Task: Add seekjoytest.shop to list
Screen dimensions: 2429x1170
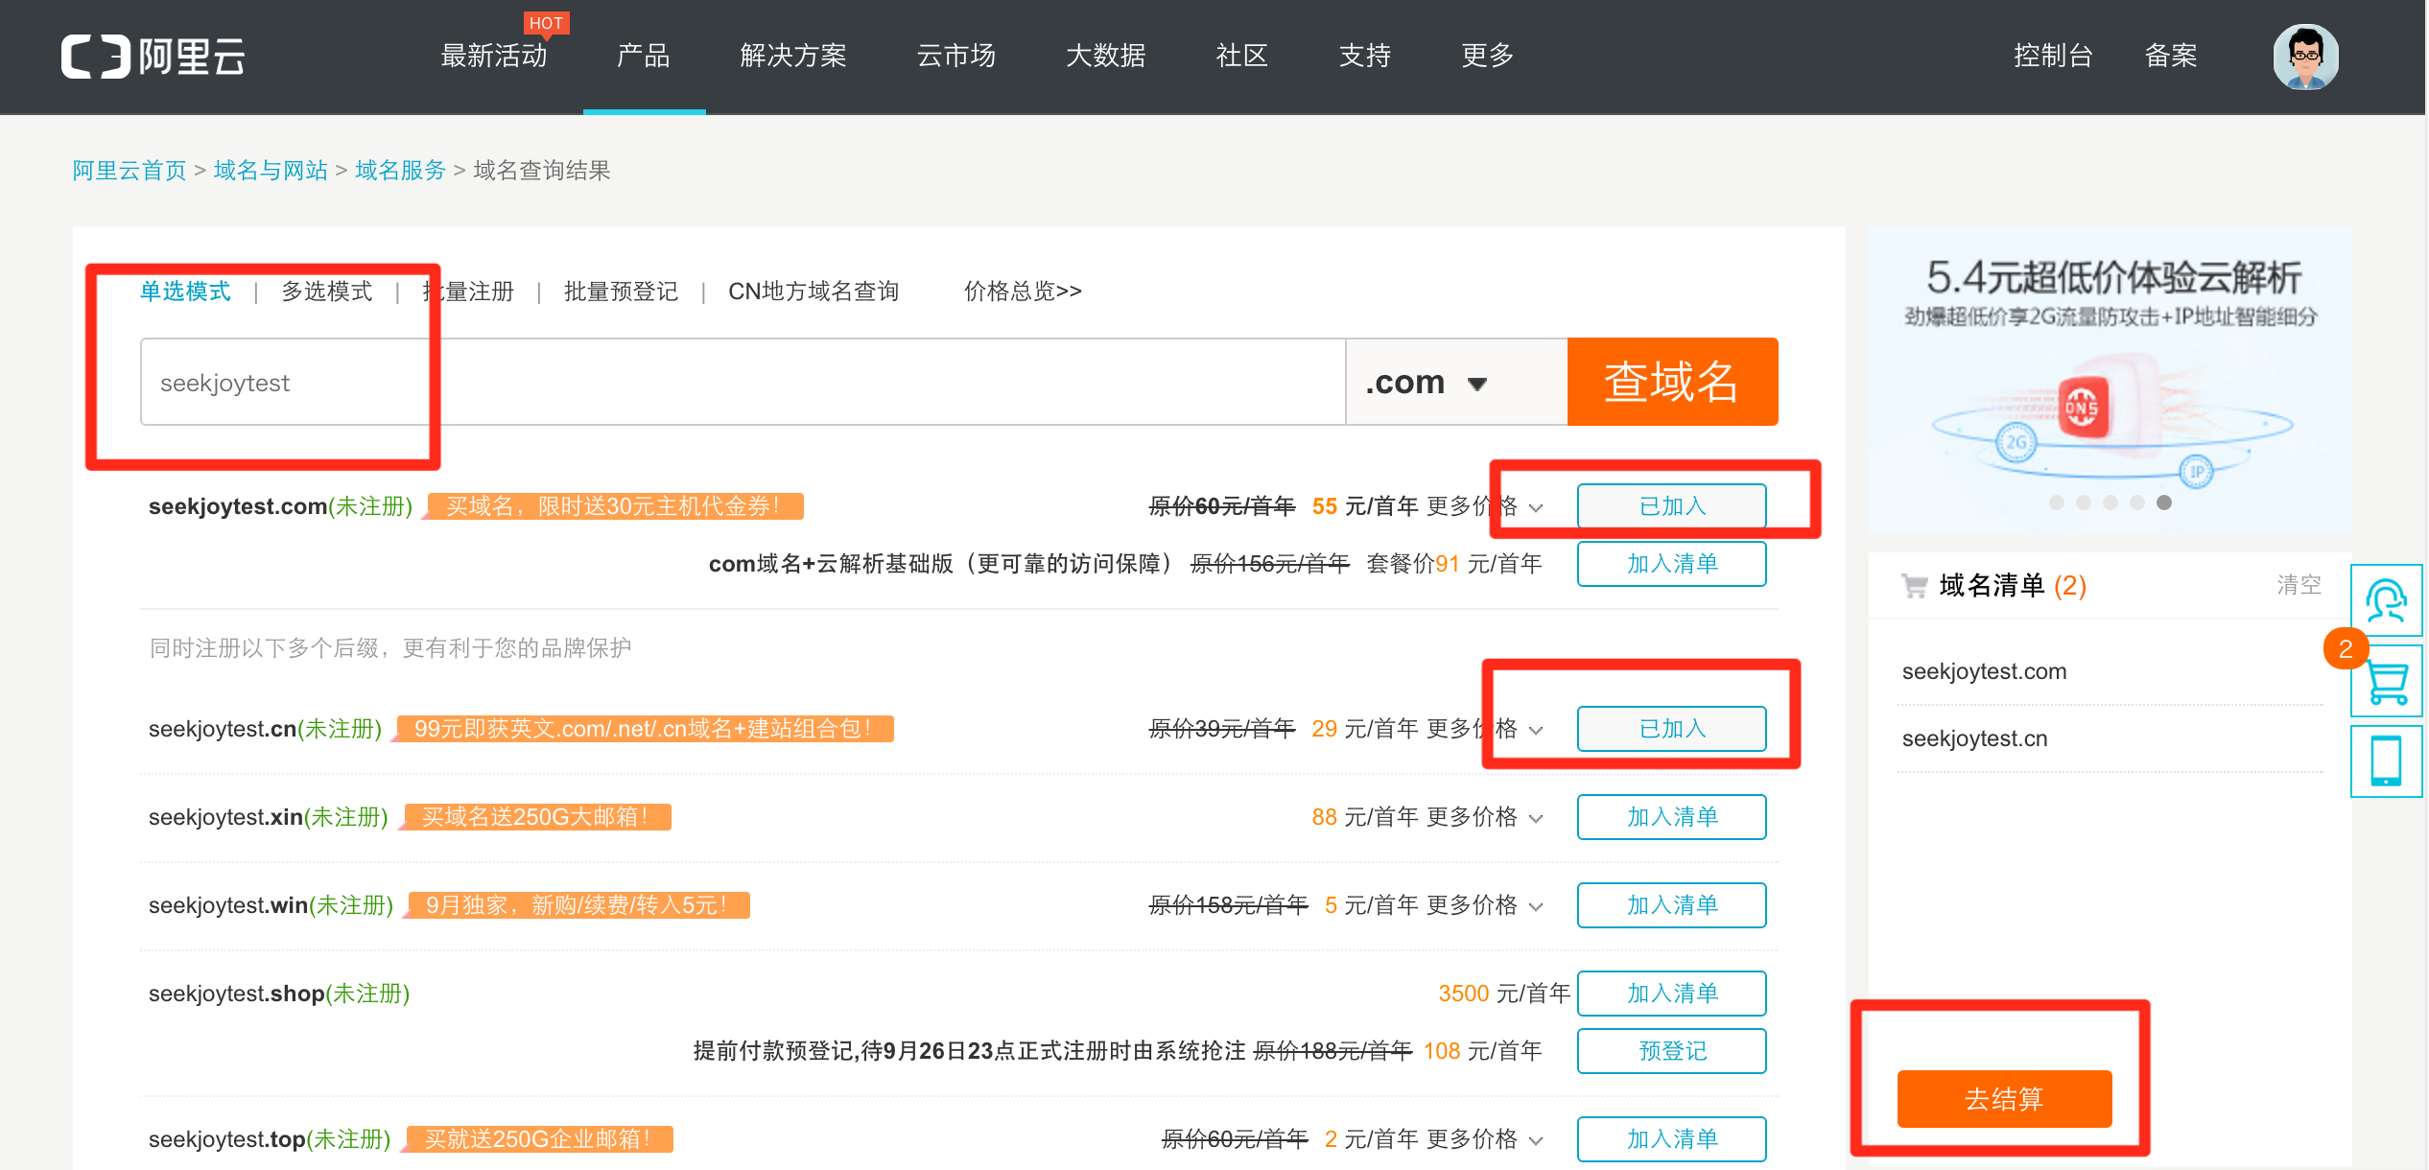Action: pos(1672,994)
